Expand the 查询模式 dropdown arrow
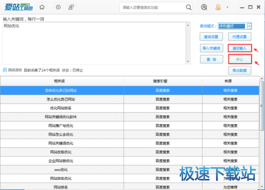 250,26
